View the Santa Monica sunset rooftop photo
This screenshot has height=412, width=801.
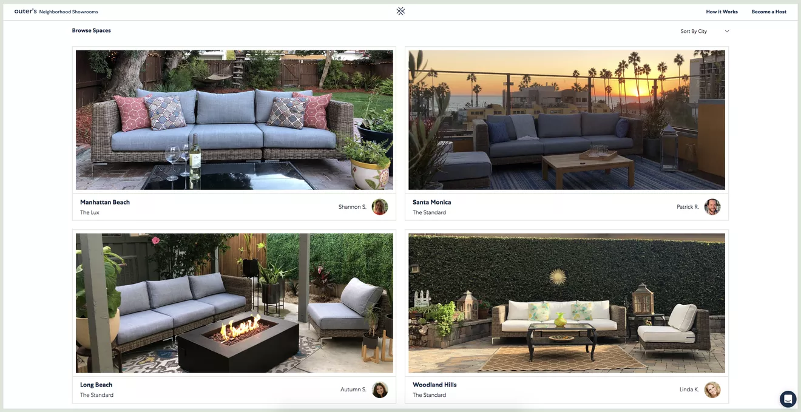coord(567,120)
